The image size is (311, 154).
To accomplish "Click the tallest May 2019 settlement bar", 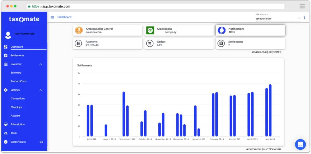I will [x=270, y=110].
